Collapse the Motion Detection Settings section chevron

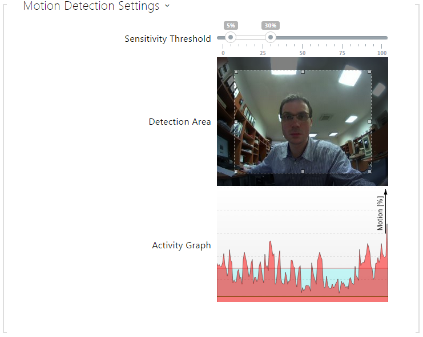click(167, 6)
